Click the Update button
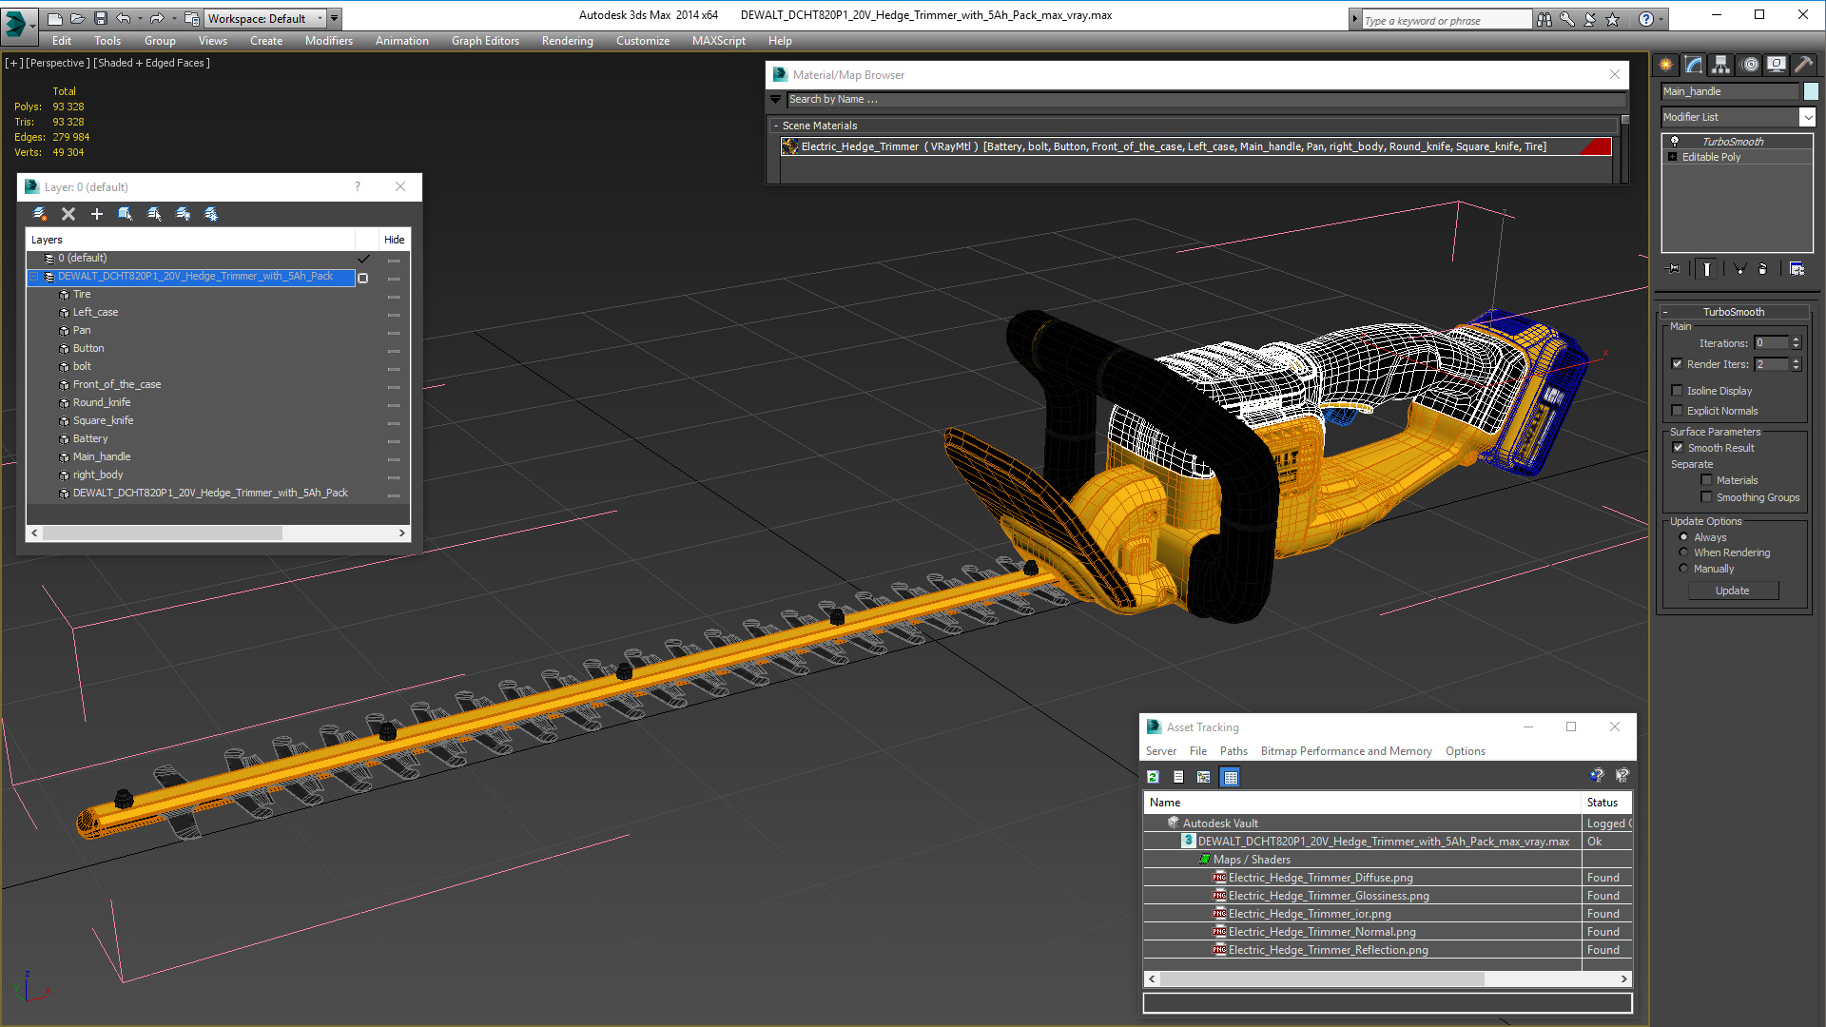Viewport: 1826px width, 1027px height. [1733, 591]
